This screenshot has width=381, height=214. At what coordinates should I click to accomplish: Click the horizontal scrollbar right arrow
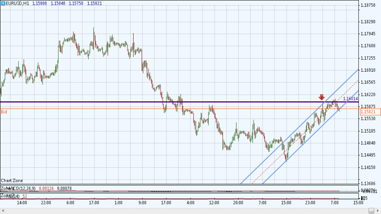coord(378,211)
